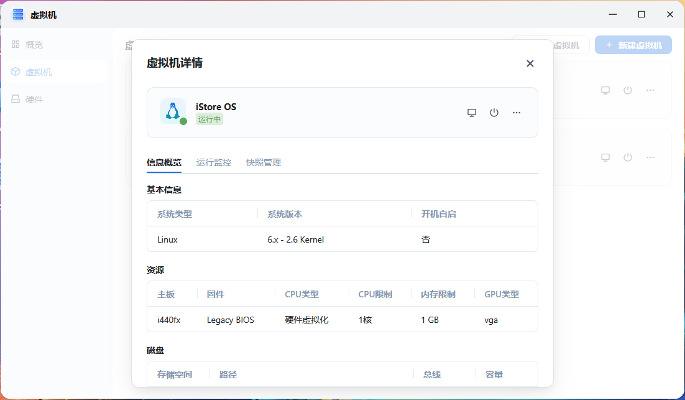
Task: Click the 6.x - 2.6 Kernel value
Action: click(296, 240)
